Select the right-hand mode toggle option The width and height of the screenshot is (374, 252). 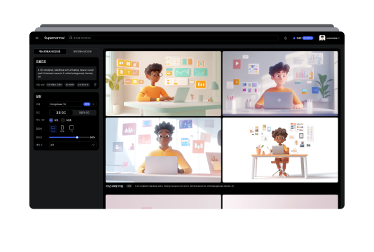85,113
